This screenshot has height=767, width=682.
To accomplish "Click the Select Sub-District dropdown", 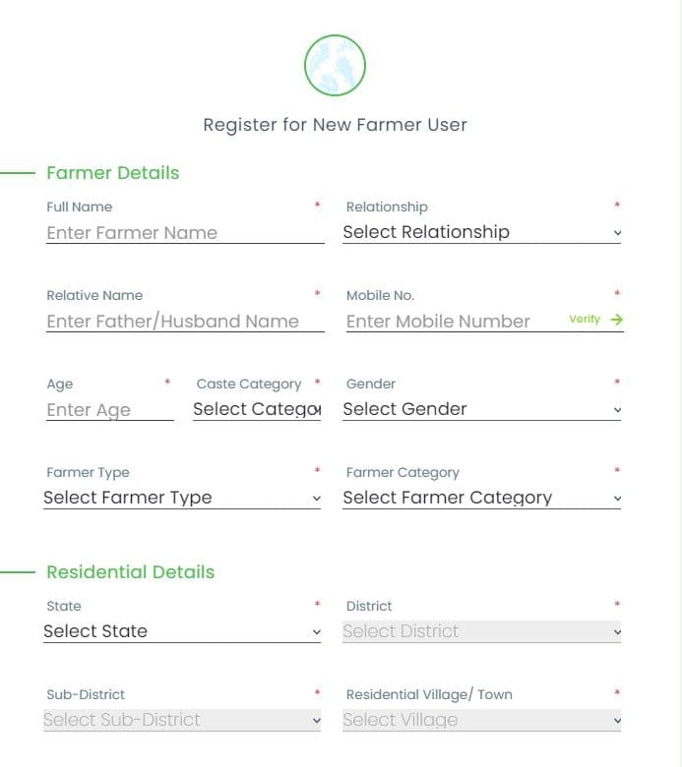I will (182, 721).
